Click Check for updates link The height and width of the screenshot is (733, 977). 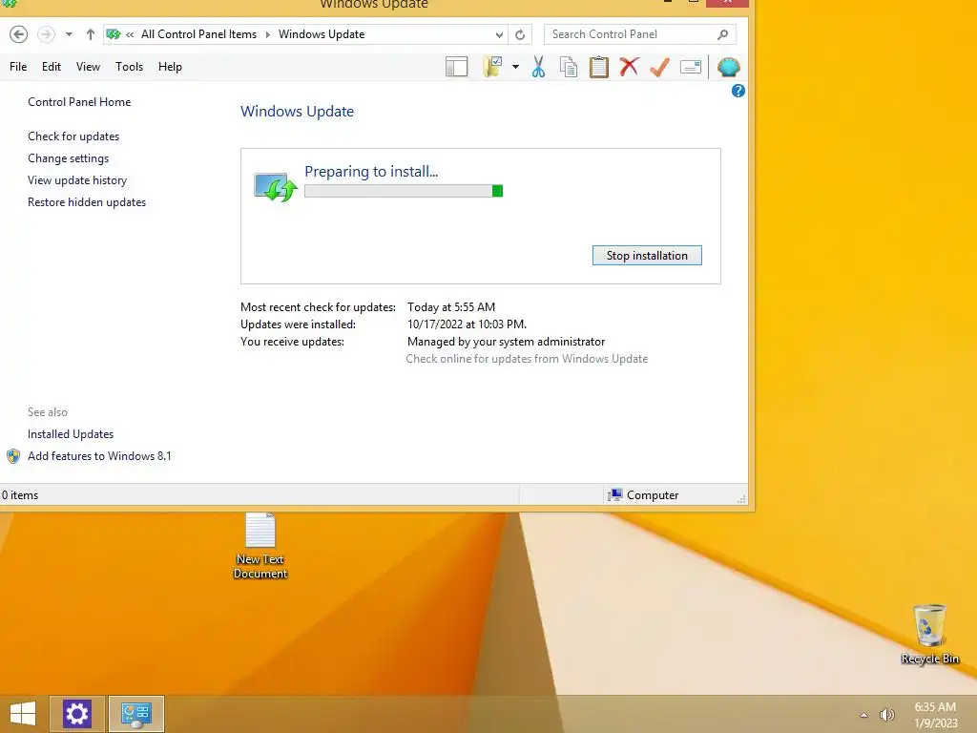click(73, 136)
